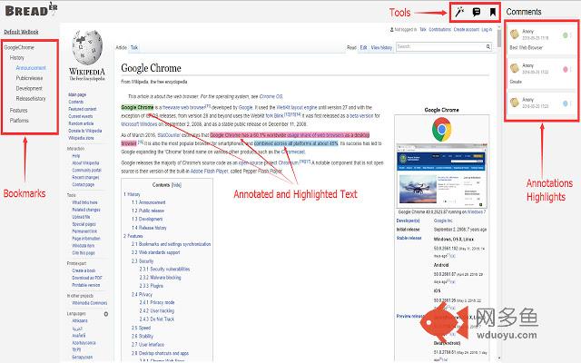581x363 pixels.
Task: Click the blue color dot on the third comment
Action: (x=565, y=103)
